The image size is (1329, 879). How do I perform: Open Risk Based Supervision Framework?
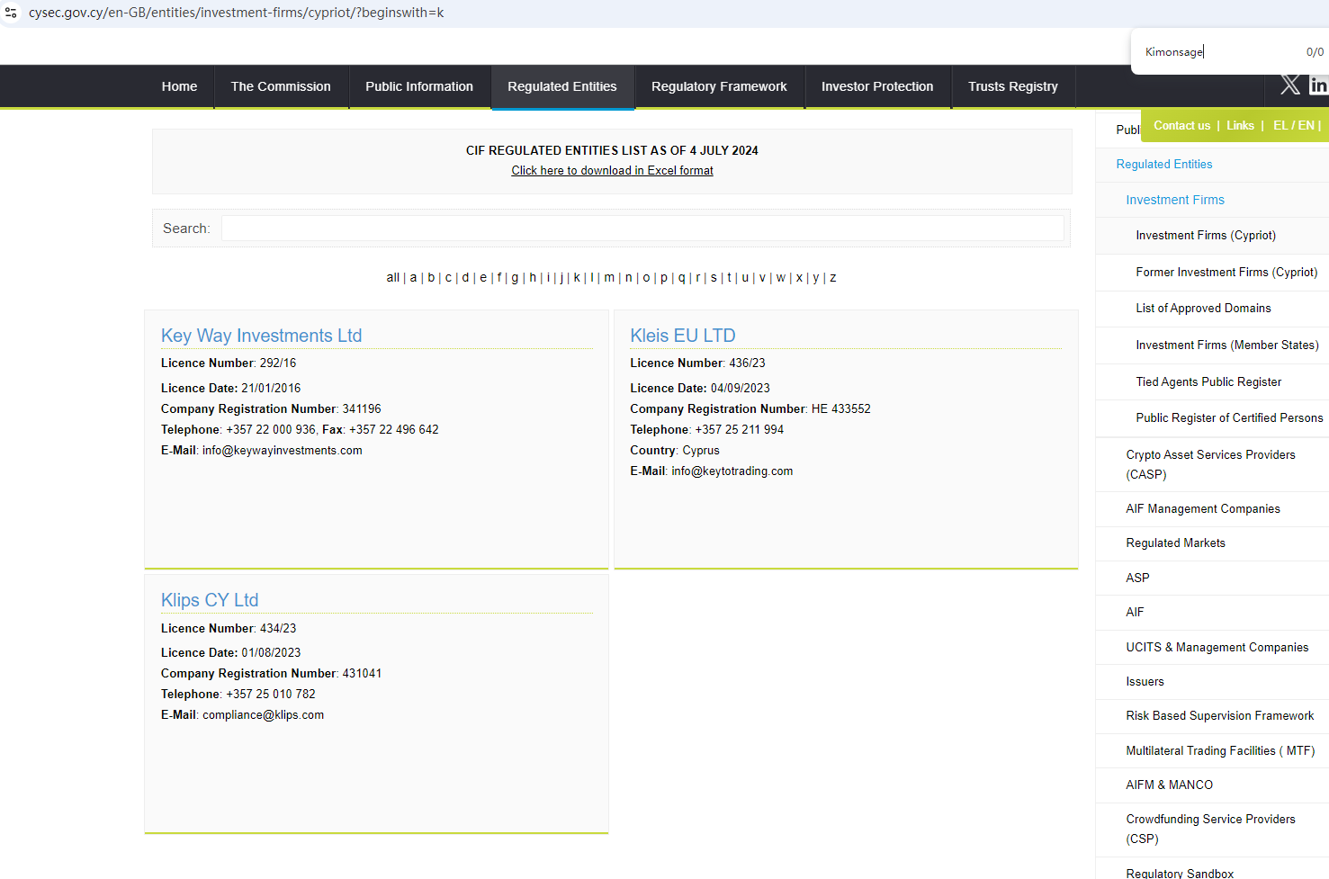pos(1219,716)
